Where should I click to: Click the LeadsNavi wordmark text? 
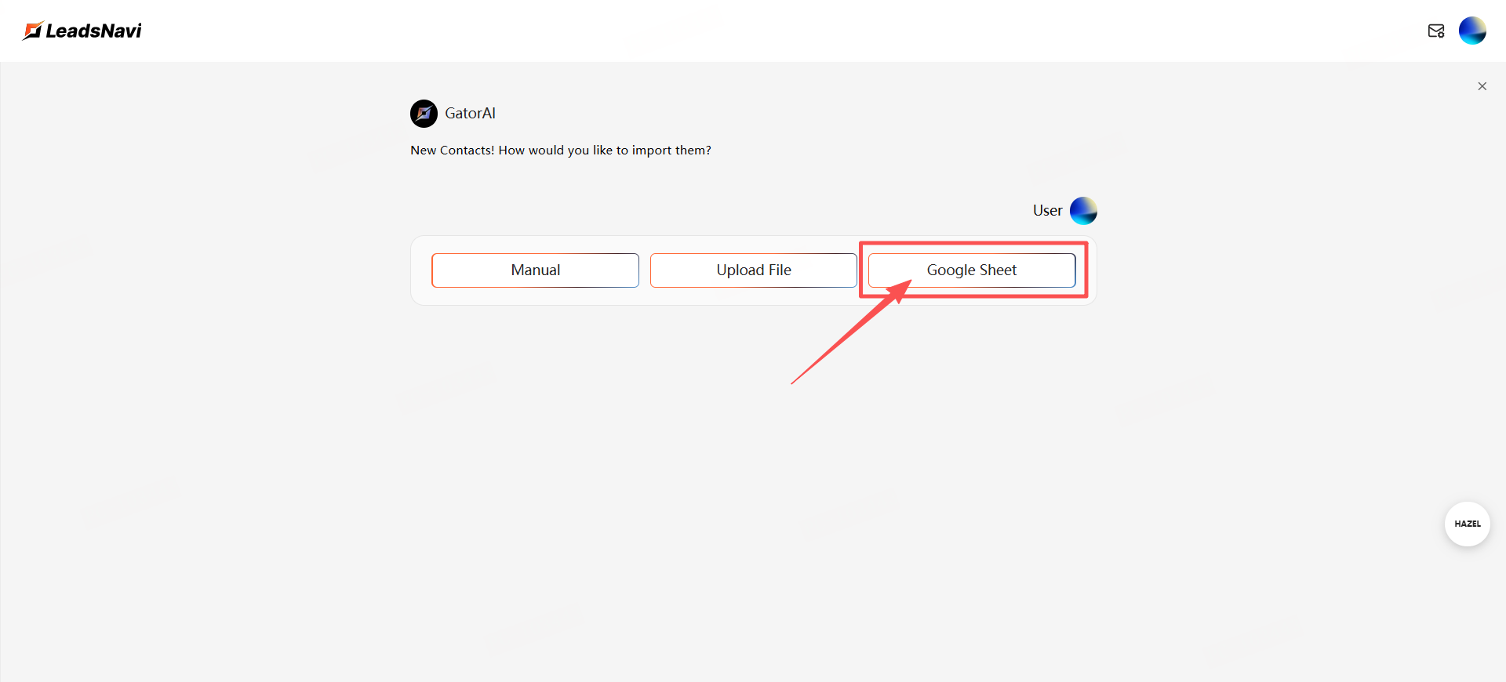click(93, 31)
